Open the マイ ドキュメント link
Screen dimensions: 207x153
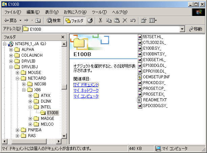[86, 85]
